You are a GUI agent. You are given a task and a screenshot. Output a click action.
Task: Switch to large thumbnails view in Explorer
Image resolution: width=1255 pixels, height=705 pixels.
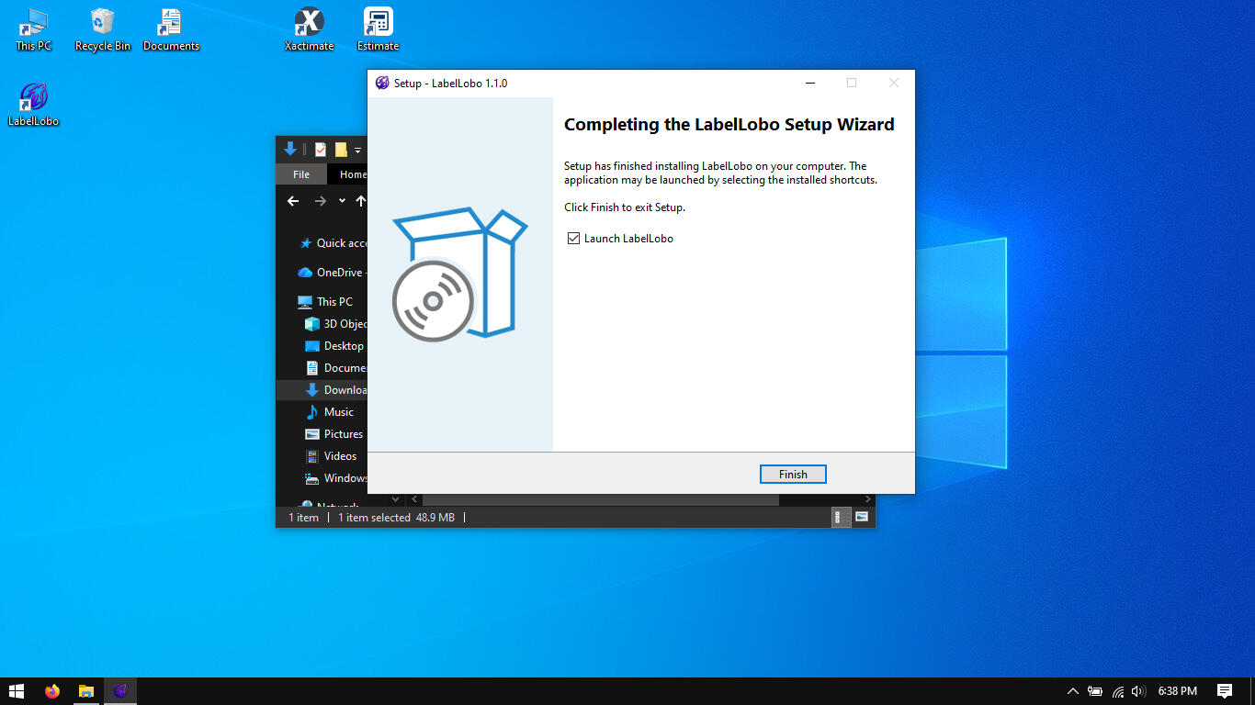(x=862, y=518)
